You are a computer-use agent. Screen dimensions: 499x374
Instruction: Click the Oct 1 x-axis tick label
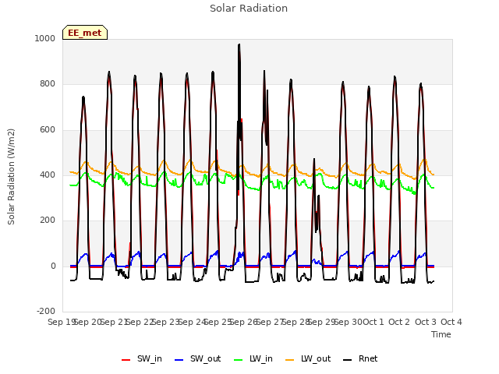pos(373,322)
